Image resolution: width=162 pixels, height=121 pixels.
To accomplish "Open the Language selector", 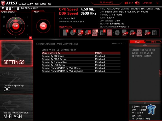I will [147, 3].
